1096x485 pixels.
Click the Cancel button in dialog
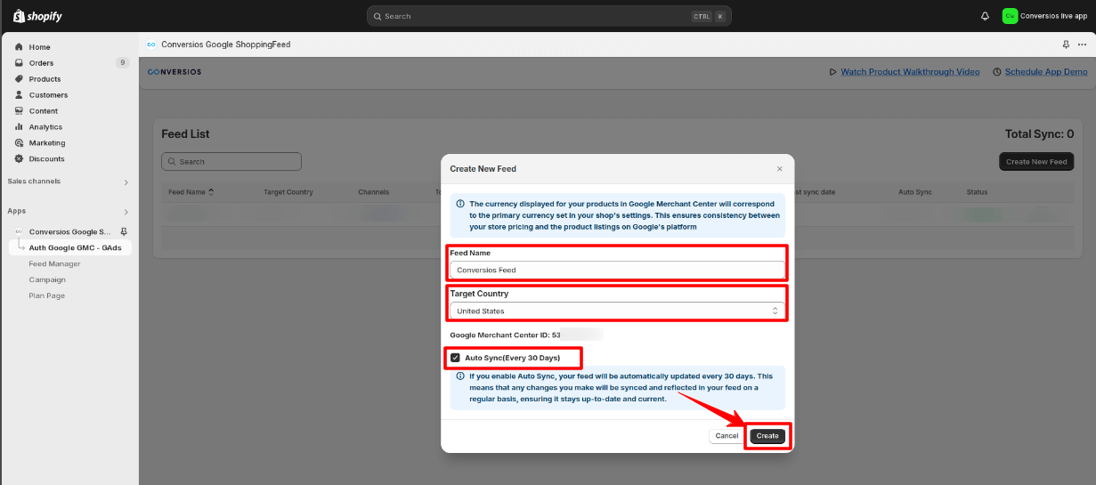727,436
